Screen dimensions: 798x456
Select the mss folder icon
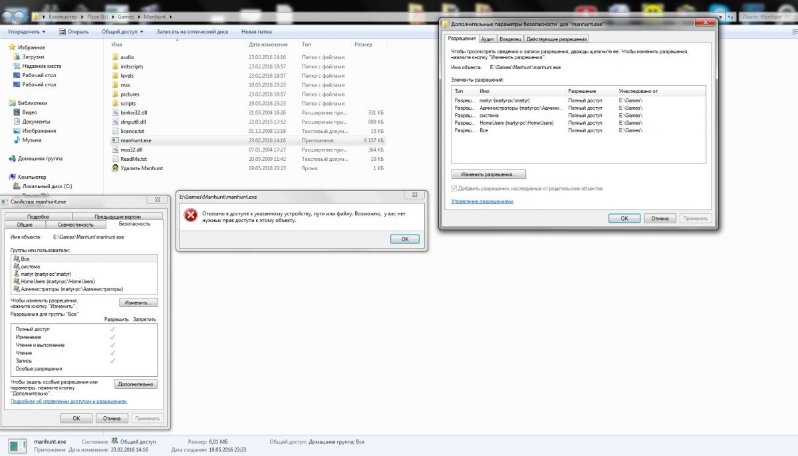click(115, 85)
